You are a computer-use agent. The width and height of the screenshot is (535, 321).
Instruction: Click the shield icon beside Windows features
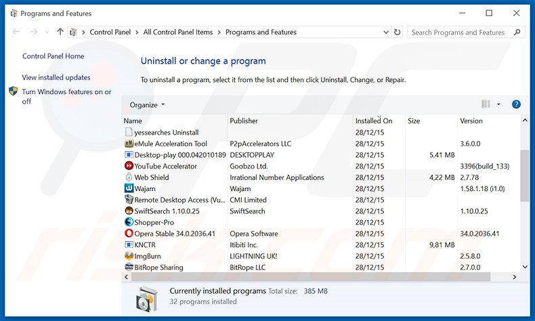pos(14,91)
